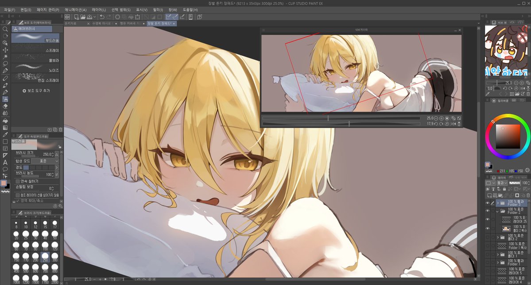Open Clip Studio launcher icon
The image size is (531, 285).
(x=67, y=16)
